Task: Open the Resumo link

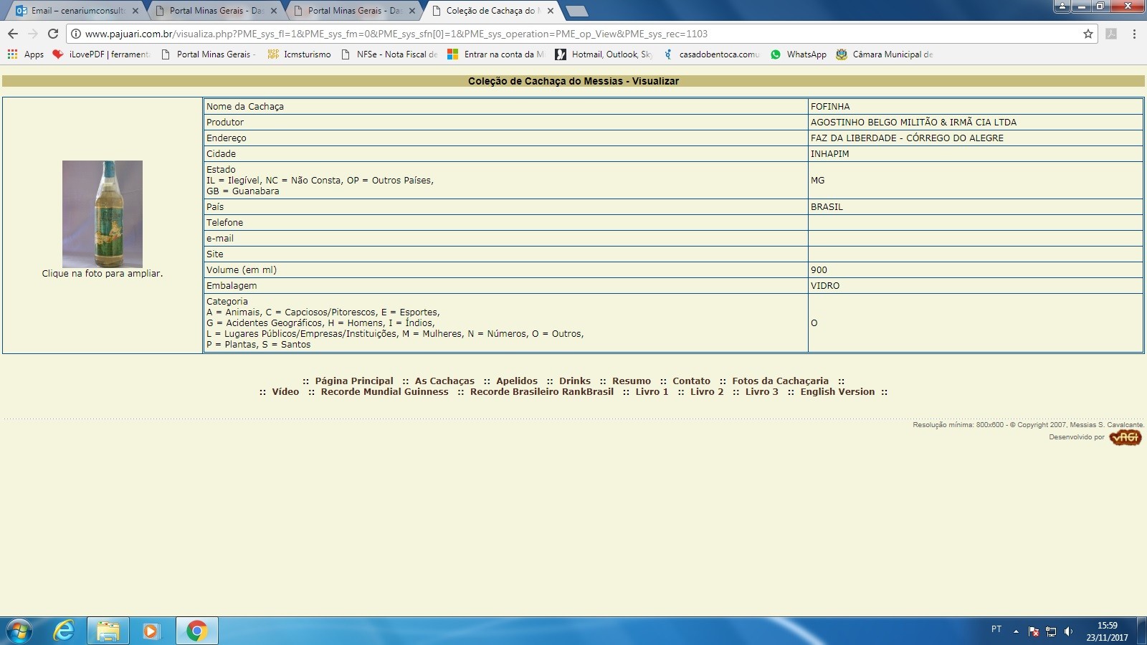Action: pos(632,381)
